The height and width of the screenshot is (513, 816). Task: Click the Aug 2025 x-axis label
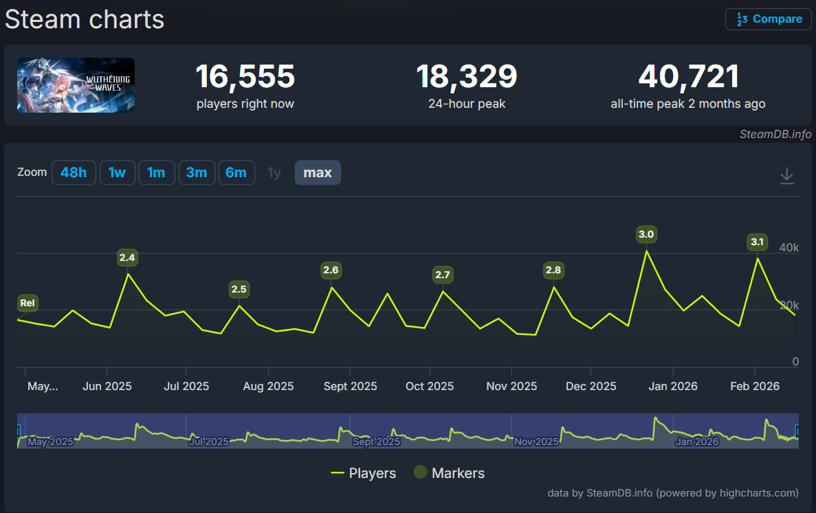pos(269,386)
